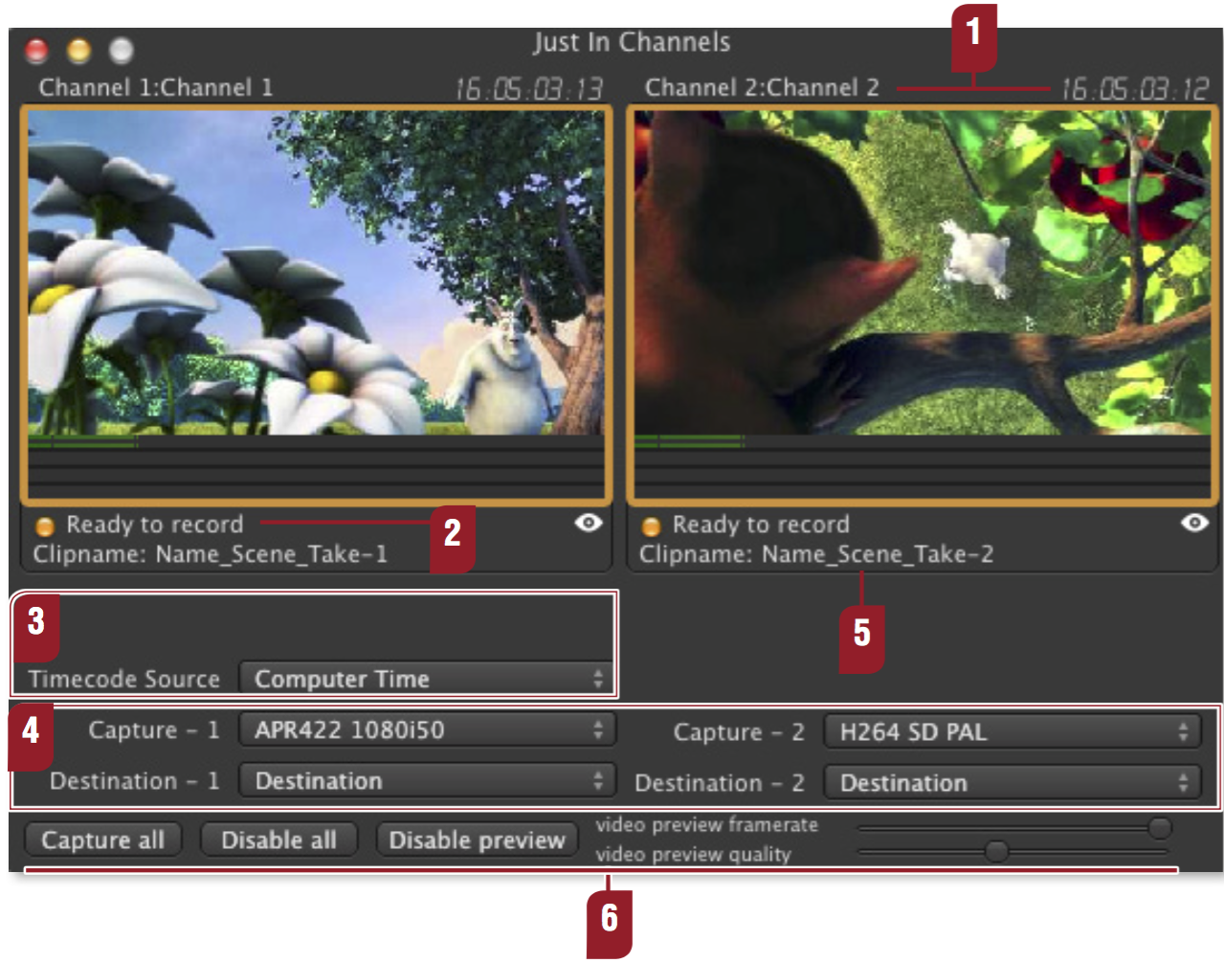Click the Channel 1 Ready to record status
The image size is (1224, 963).
pyautogui.click(x=155, y=525)
